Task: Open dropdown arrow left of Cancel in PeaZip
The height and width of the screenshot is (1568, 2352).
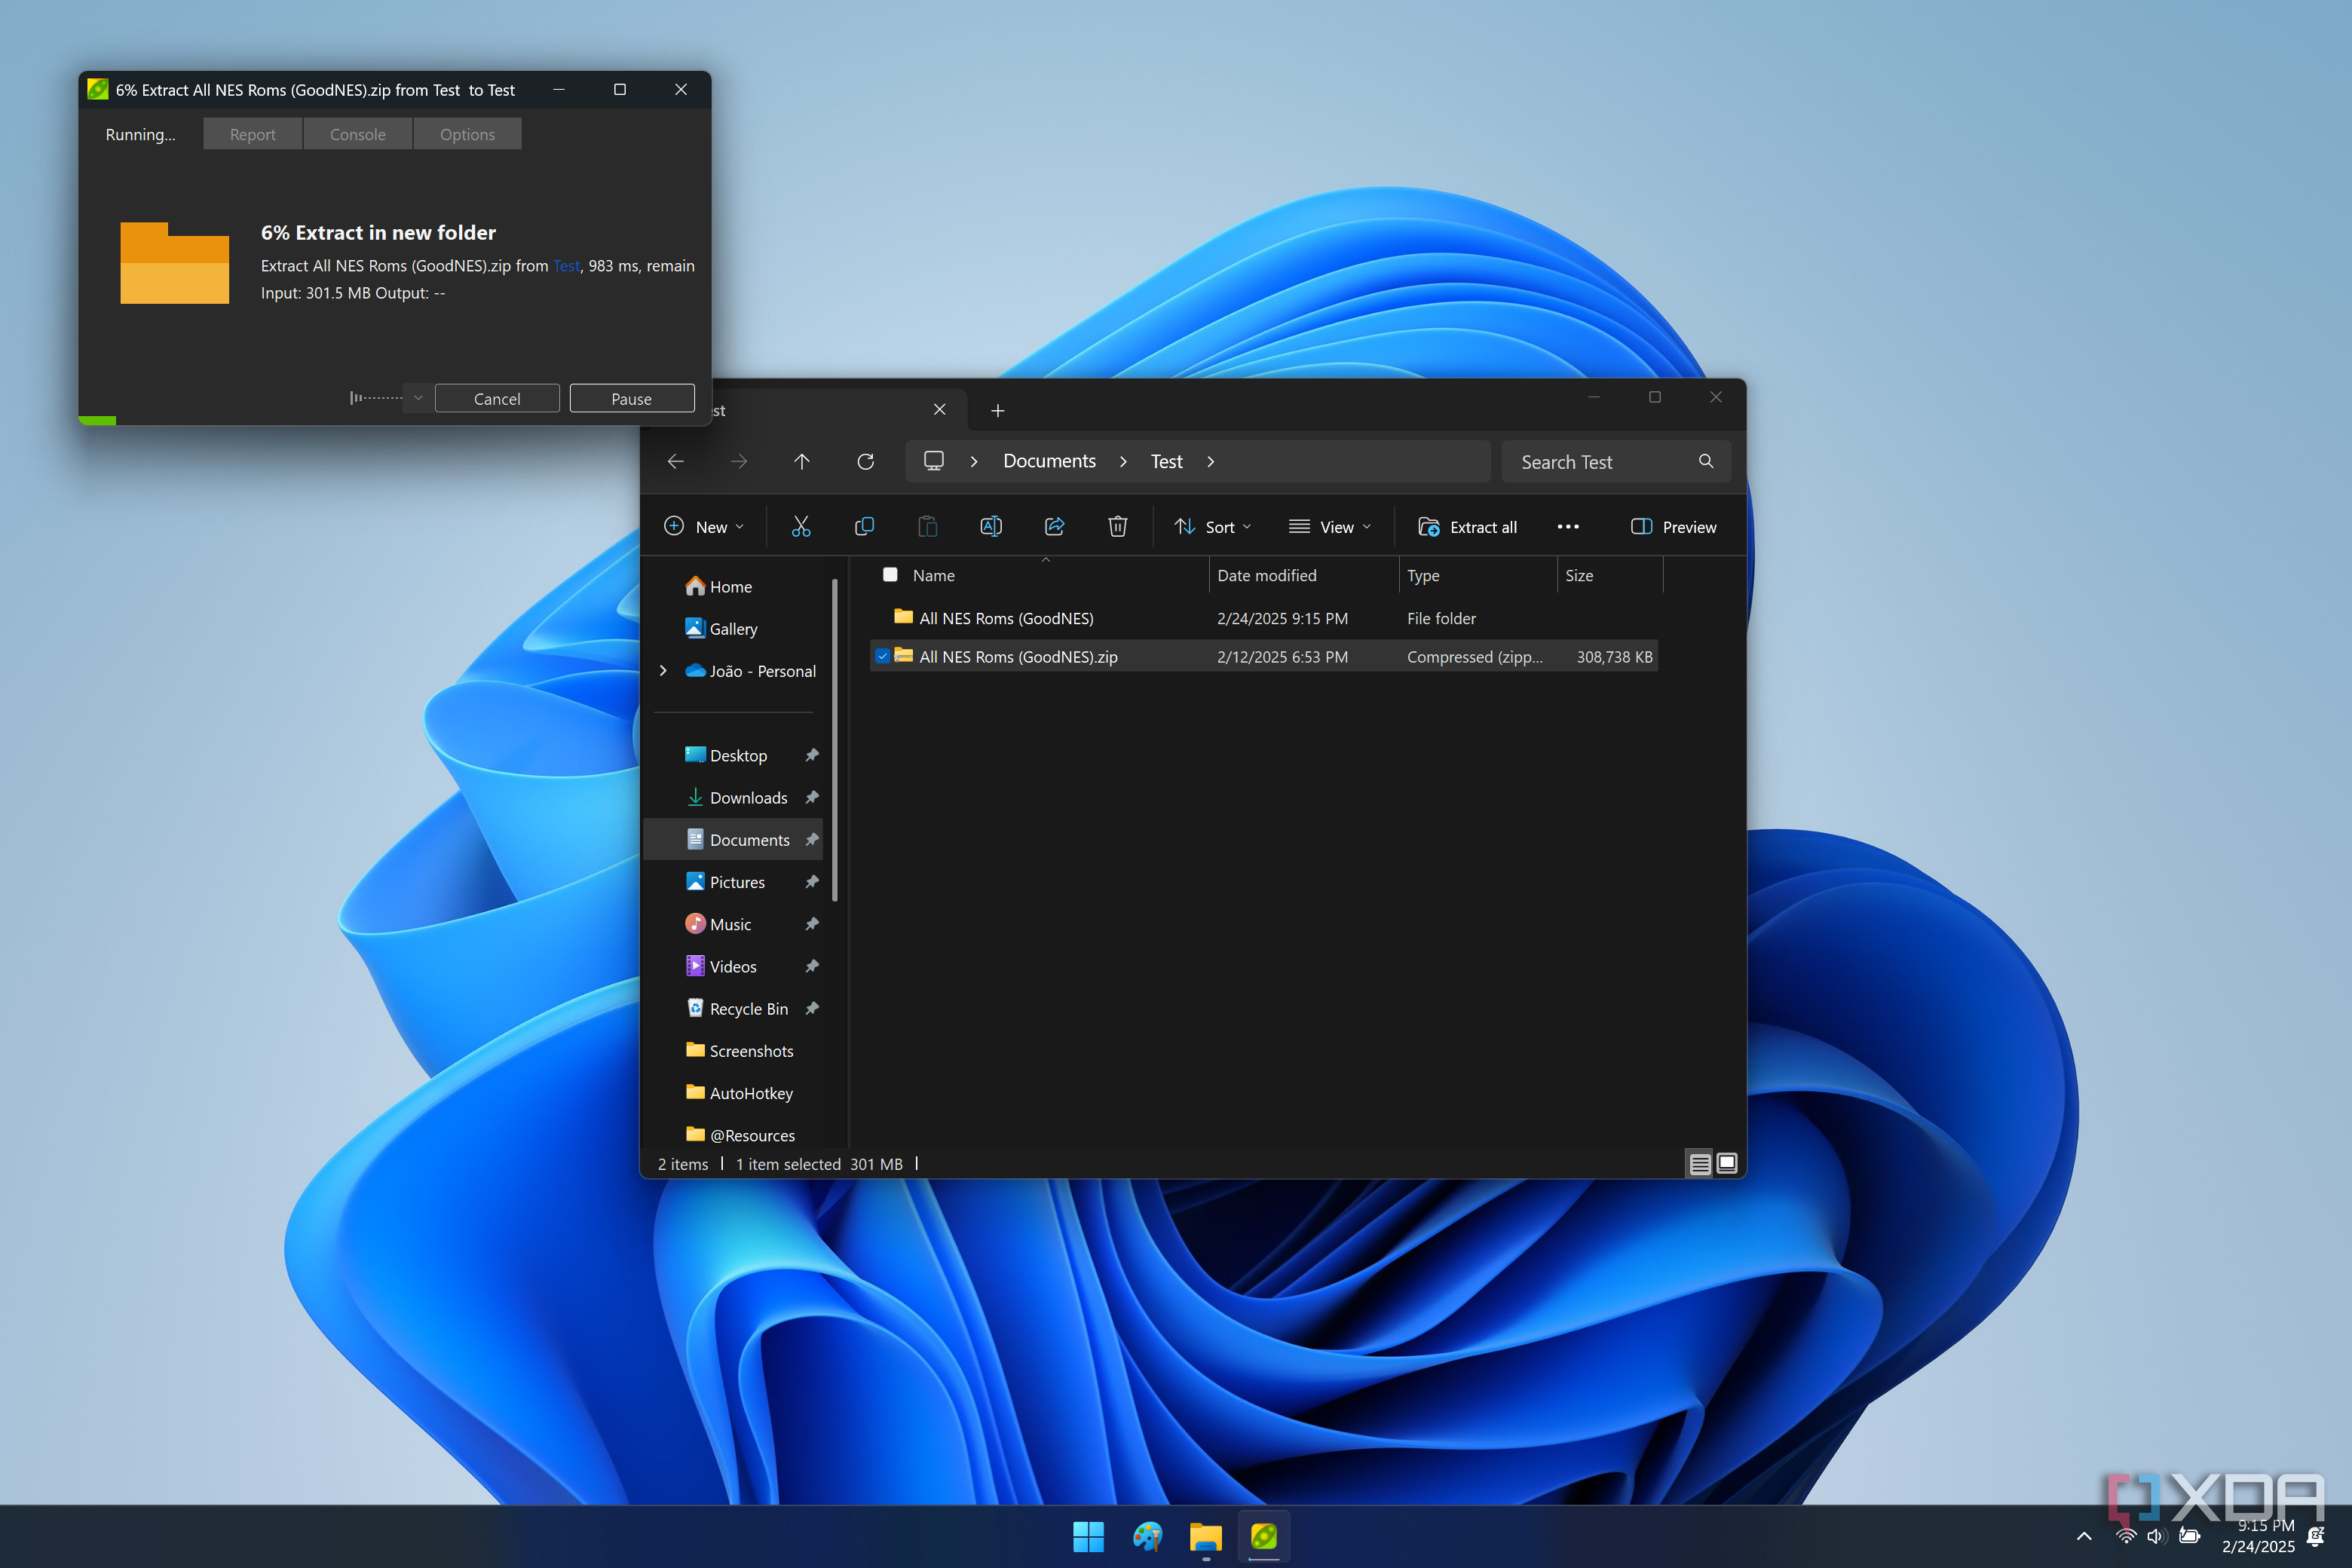Action: [x=418, y=398]
